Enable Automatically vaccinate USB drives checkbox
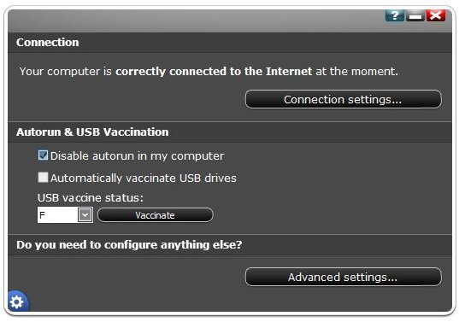 point(43,178)
